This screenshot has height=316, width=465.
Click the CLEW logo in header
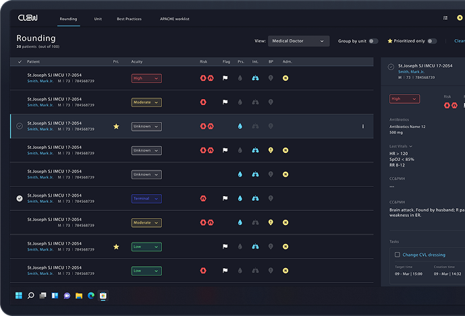[x=28, y=19]
